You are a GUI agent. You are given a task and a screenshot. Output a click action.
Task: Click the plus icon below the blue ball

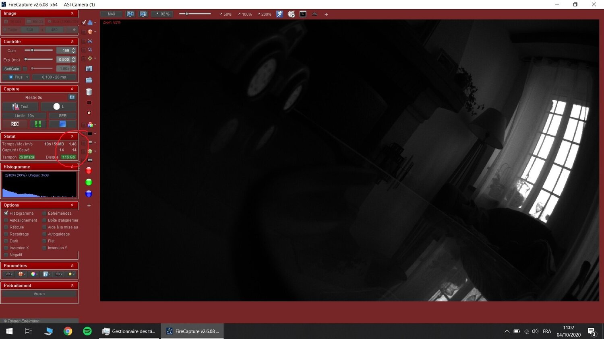coord(89,205)
